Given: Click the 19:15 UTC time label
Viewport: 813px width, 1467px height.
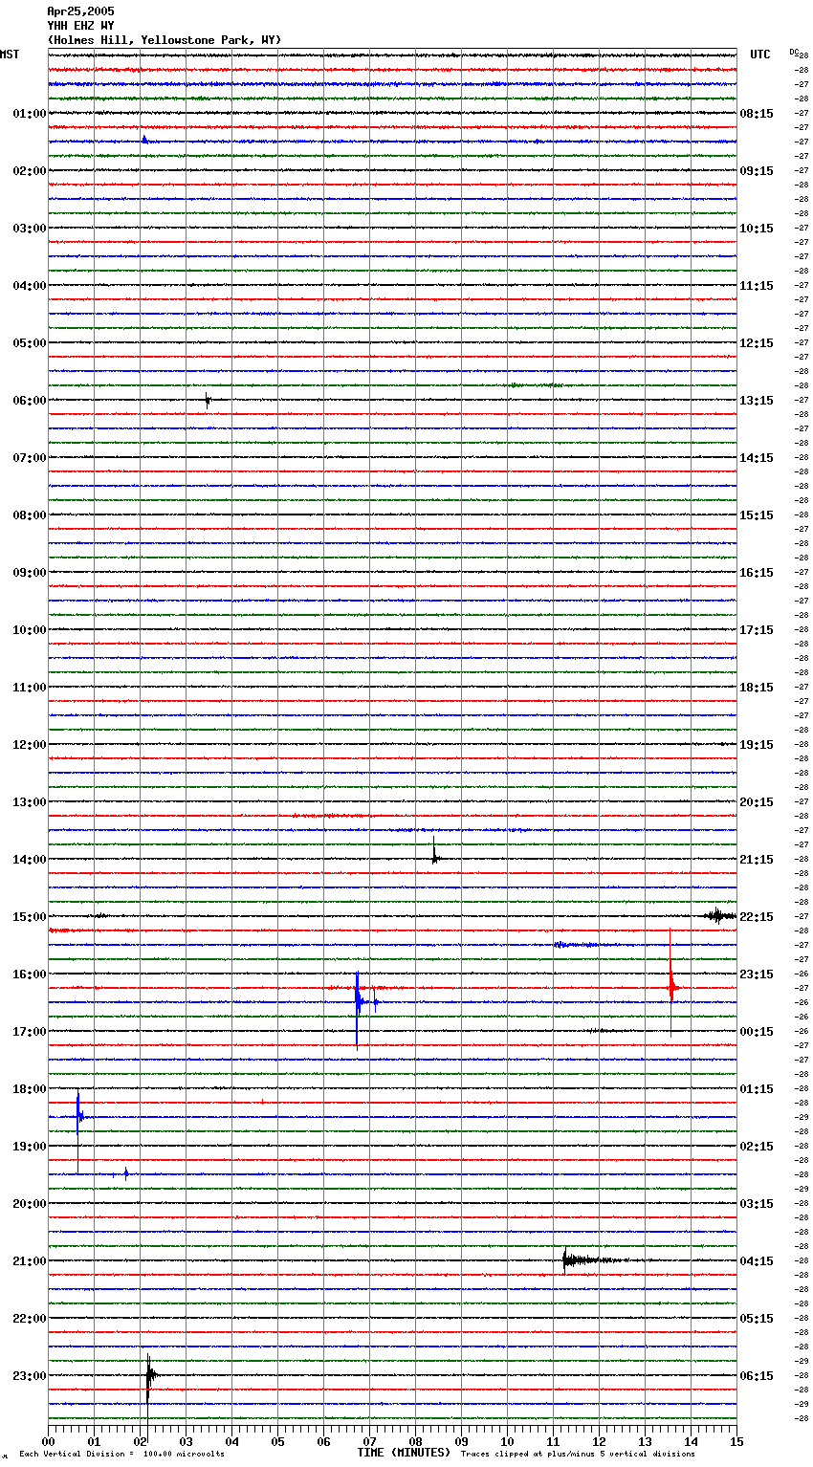Looking at the screenshot, I should point(757,745).
